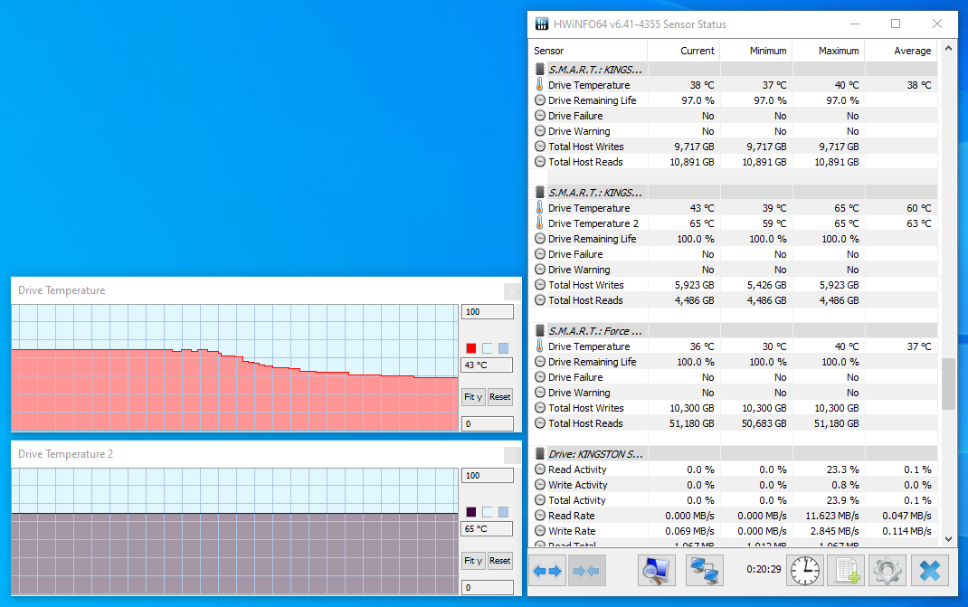This screenshot has height=607, width=968.
Task: Launch remote monitoring via network icon
Action: click(x=705, y=570)
